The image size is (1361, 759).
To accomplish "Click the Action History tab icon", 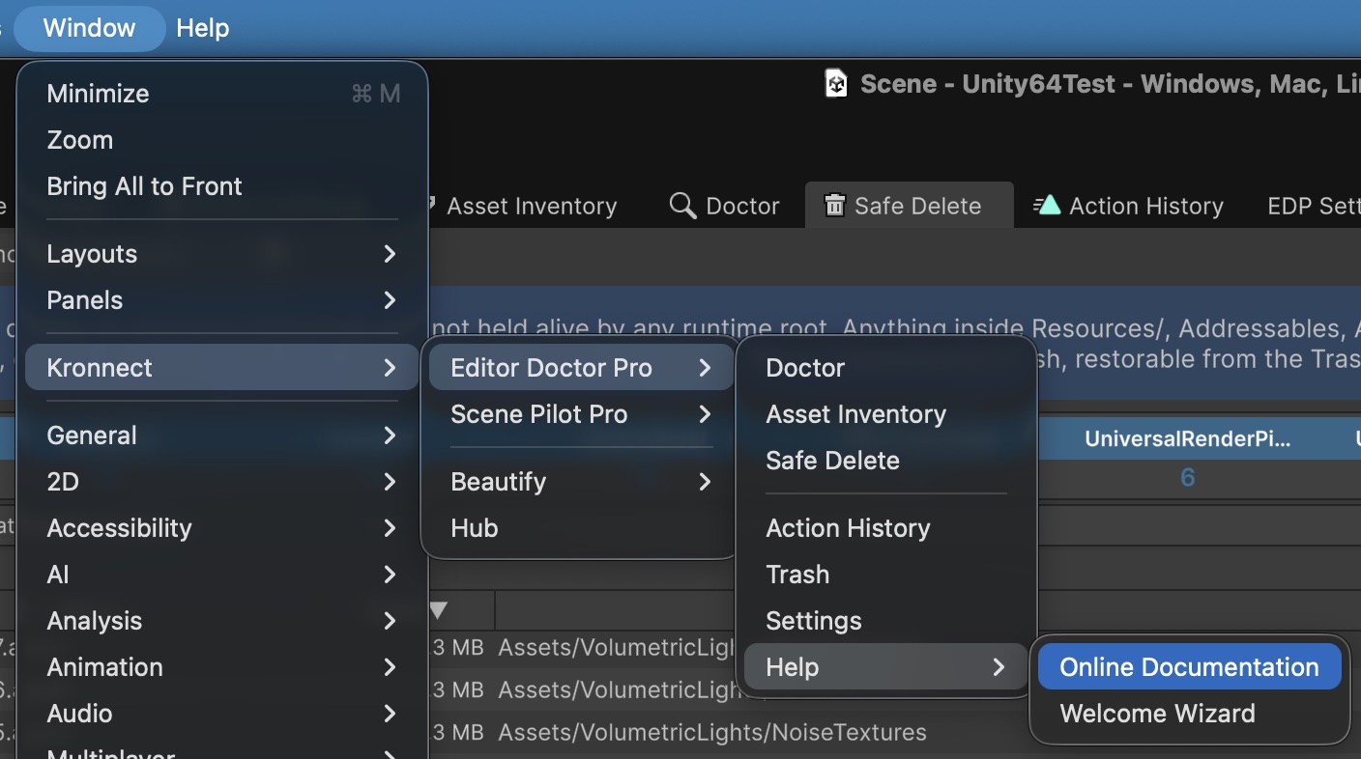I will (1047, 205).
